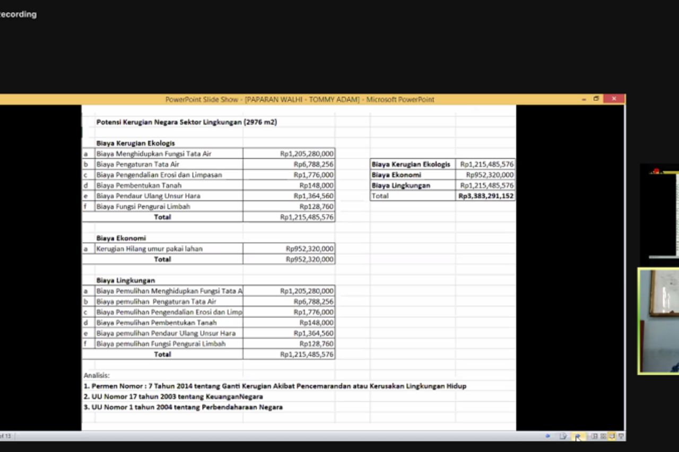Select the participant video thumbnail with yellow border
Image resolution: width=679 pixels, height=452 pixels.
click(658, 321)
